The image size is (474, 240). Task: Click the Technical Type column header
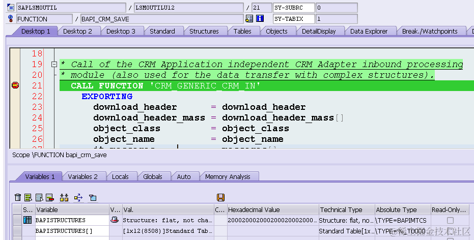(x=347, y=209)
